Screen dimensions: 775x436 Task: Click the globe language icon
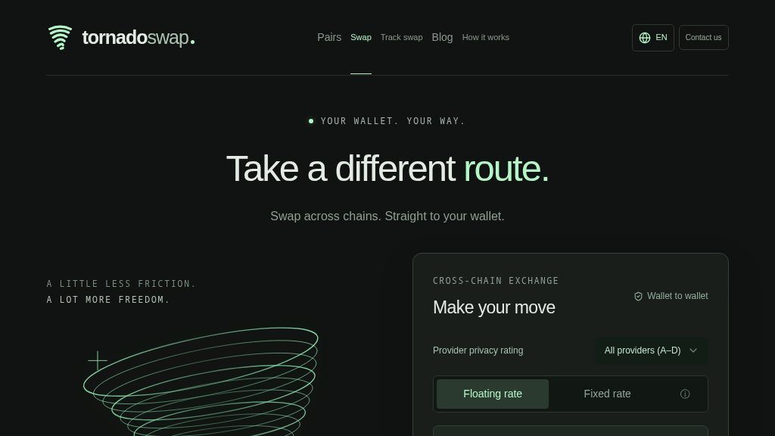[x=645, y=38]
